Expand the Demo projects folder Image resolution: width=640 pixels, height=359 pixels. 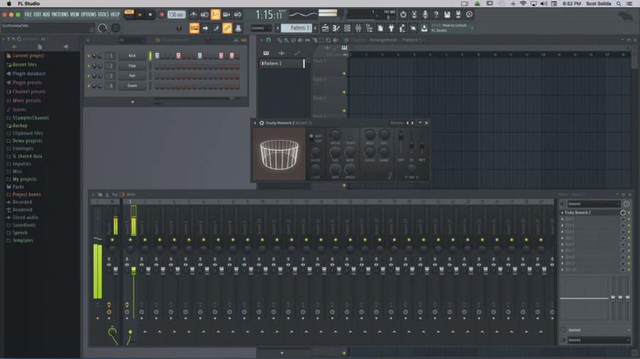pos(27,141)
